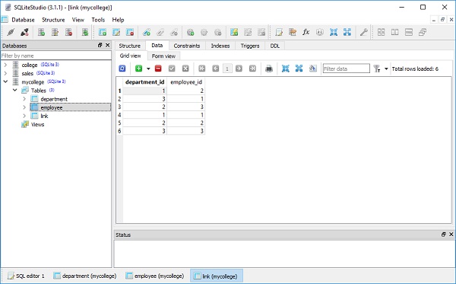Click the create index toolbar icon

click(147, 32)
